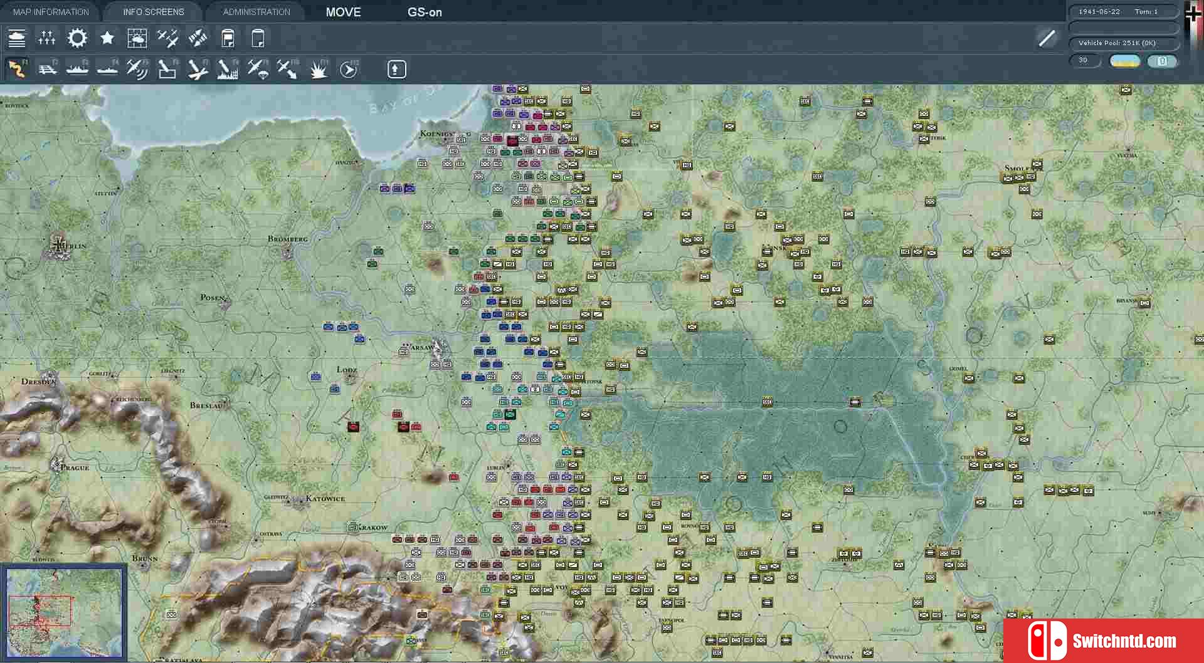Click the Dresden city label

click(x=39, y=381)
